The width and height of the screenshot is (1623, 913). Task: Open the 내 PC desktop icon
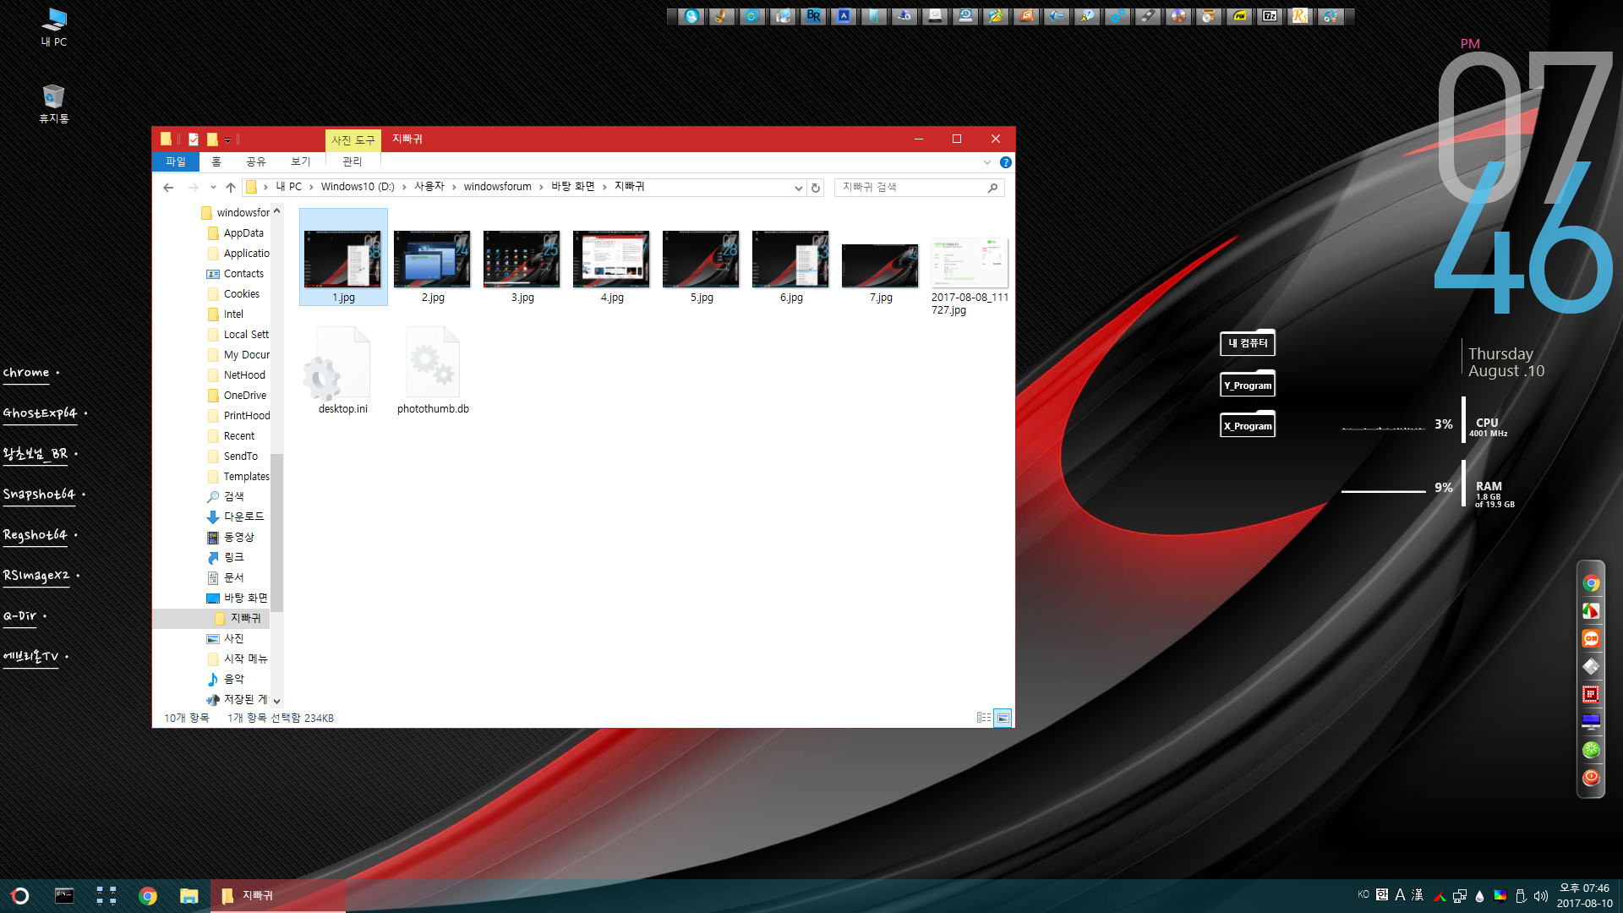click(54, 27)
